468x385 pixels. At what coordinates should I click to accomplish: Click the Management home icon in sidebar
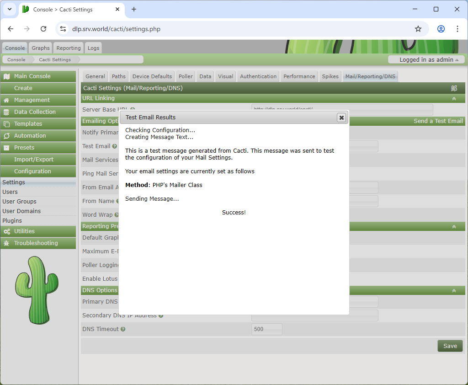(6, 100)
